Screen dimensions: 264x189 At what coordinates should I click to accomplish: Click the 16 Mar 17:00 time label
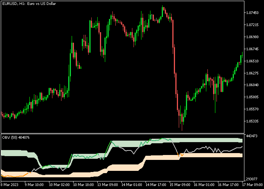228,184
